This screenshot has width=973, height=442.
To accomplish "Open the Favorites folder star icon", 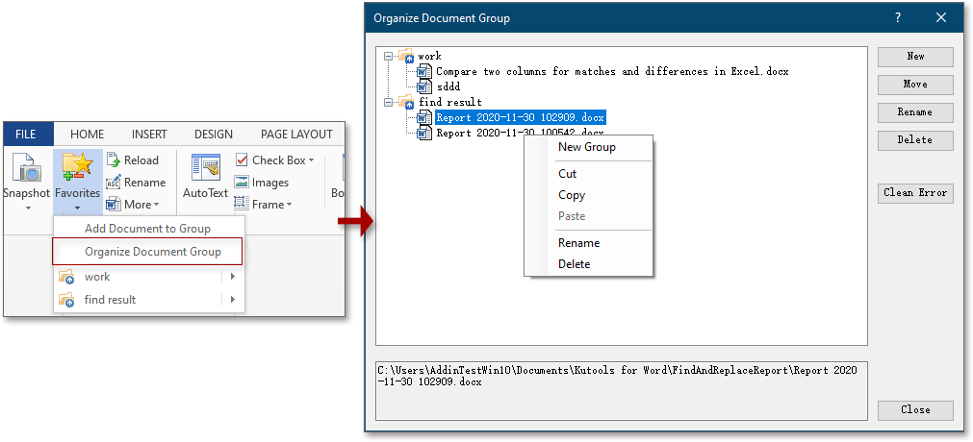I will click(x=78, y=168).
